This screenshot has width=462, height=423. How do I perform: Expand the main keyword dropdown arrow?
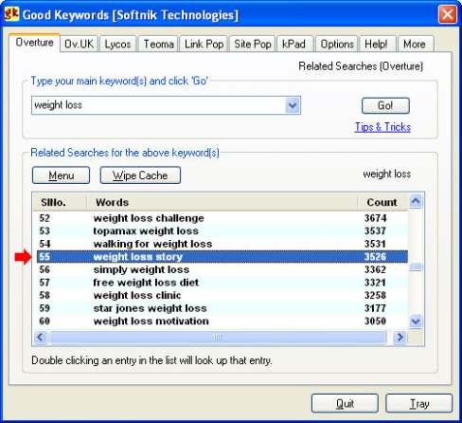(x=293, y=105)
